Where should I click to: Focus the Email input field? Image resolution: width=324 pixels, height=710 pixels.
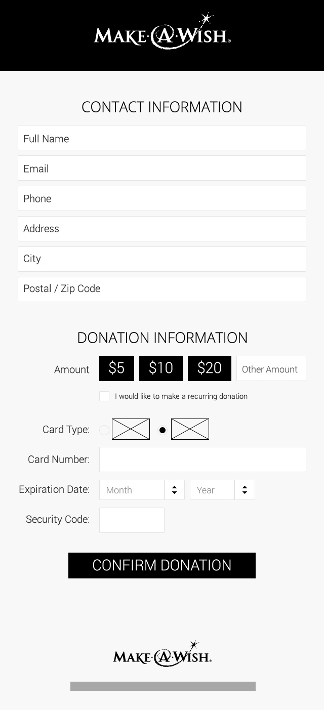[x=162, y=168]
